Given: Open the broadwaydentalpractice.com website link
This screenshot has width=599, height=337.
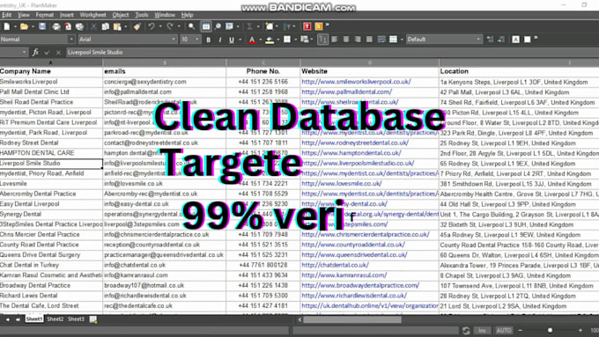Looking at the screenshot, I should (360, 285).
